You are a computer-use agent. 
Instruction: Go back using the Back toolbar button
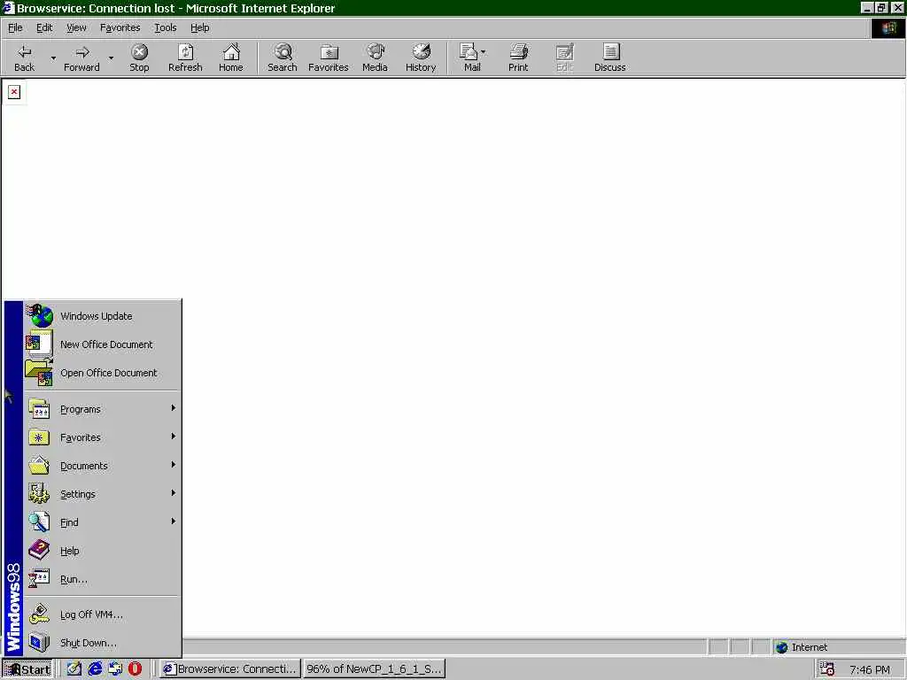pos(24,58)
